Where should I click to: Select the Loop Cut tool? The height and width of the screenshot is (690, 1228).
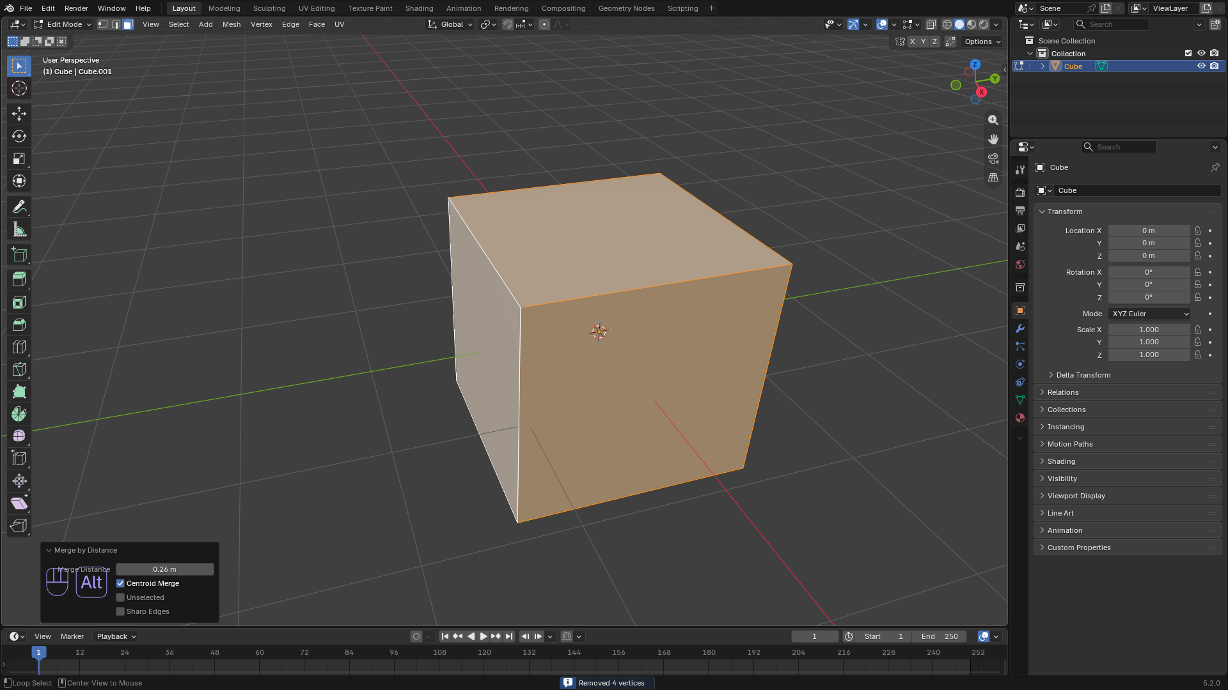point(19,347)
